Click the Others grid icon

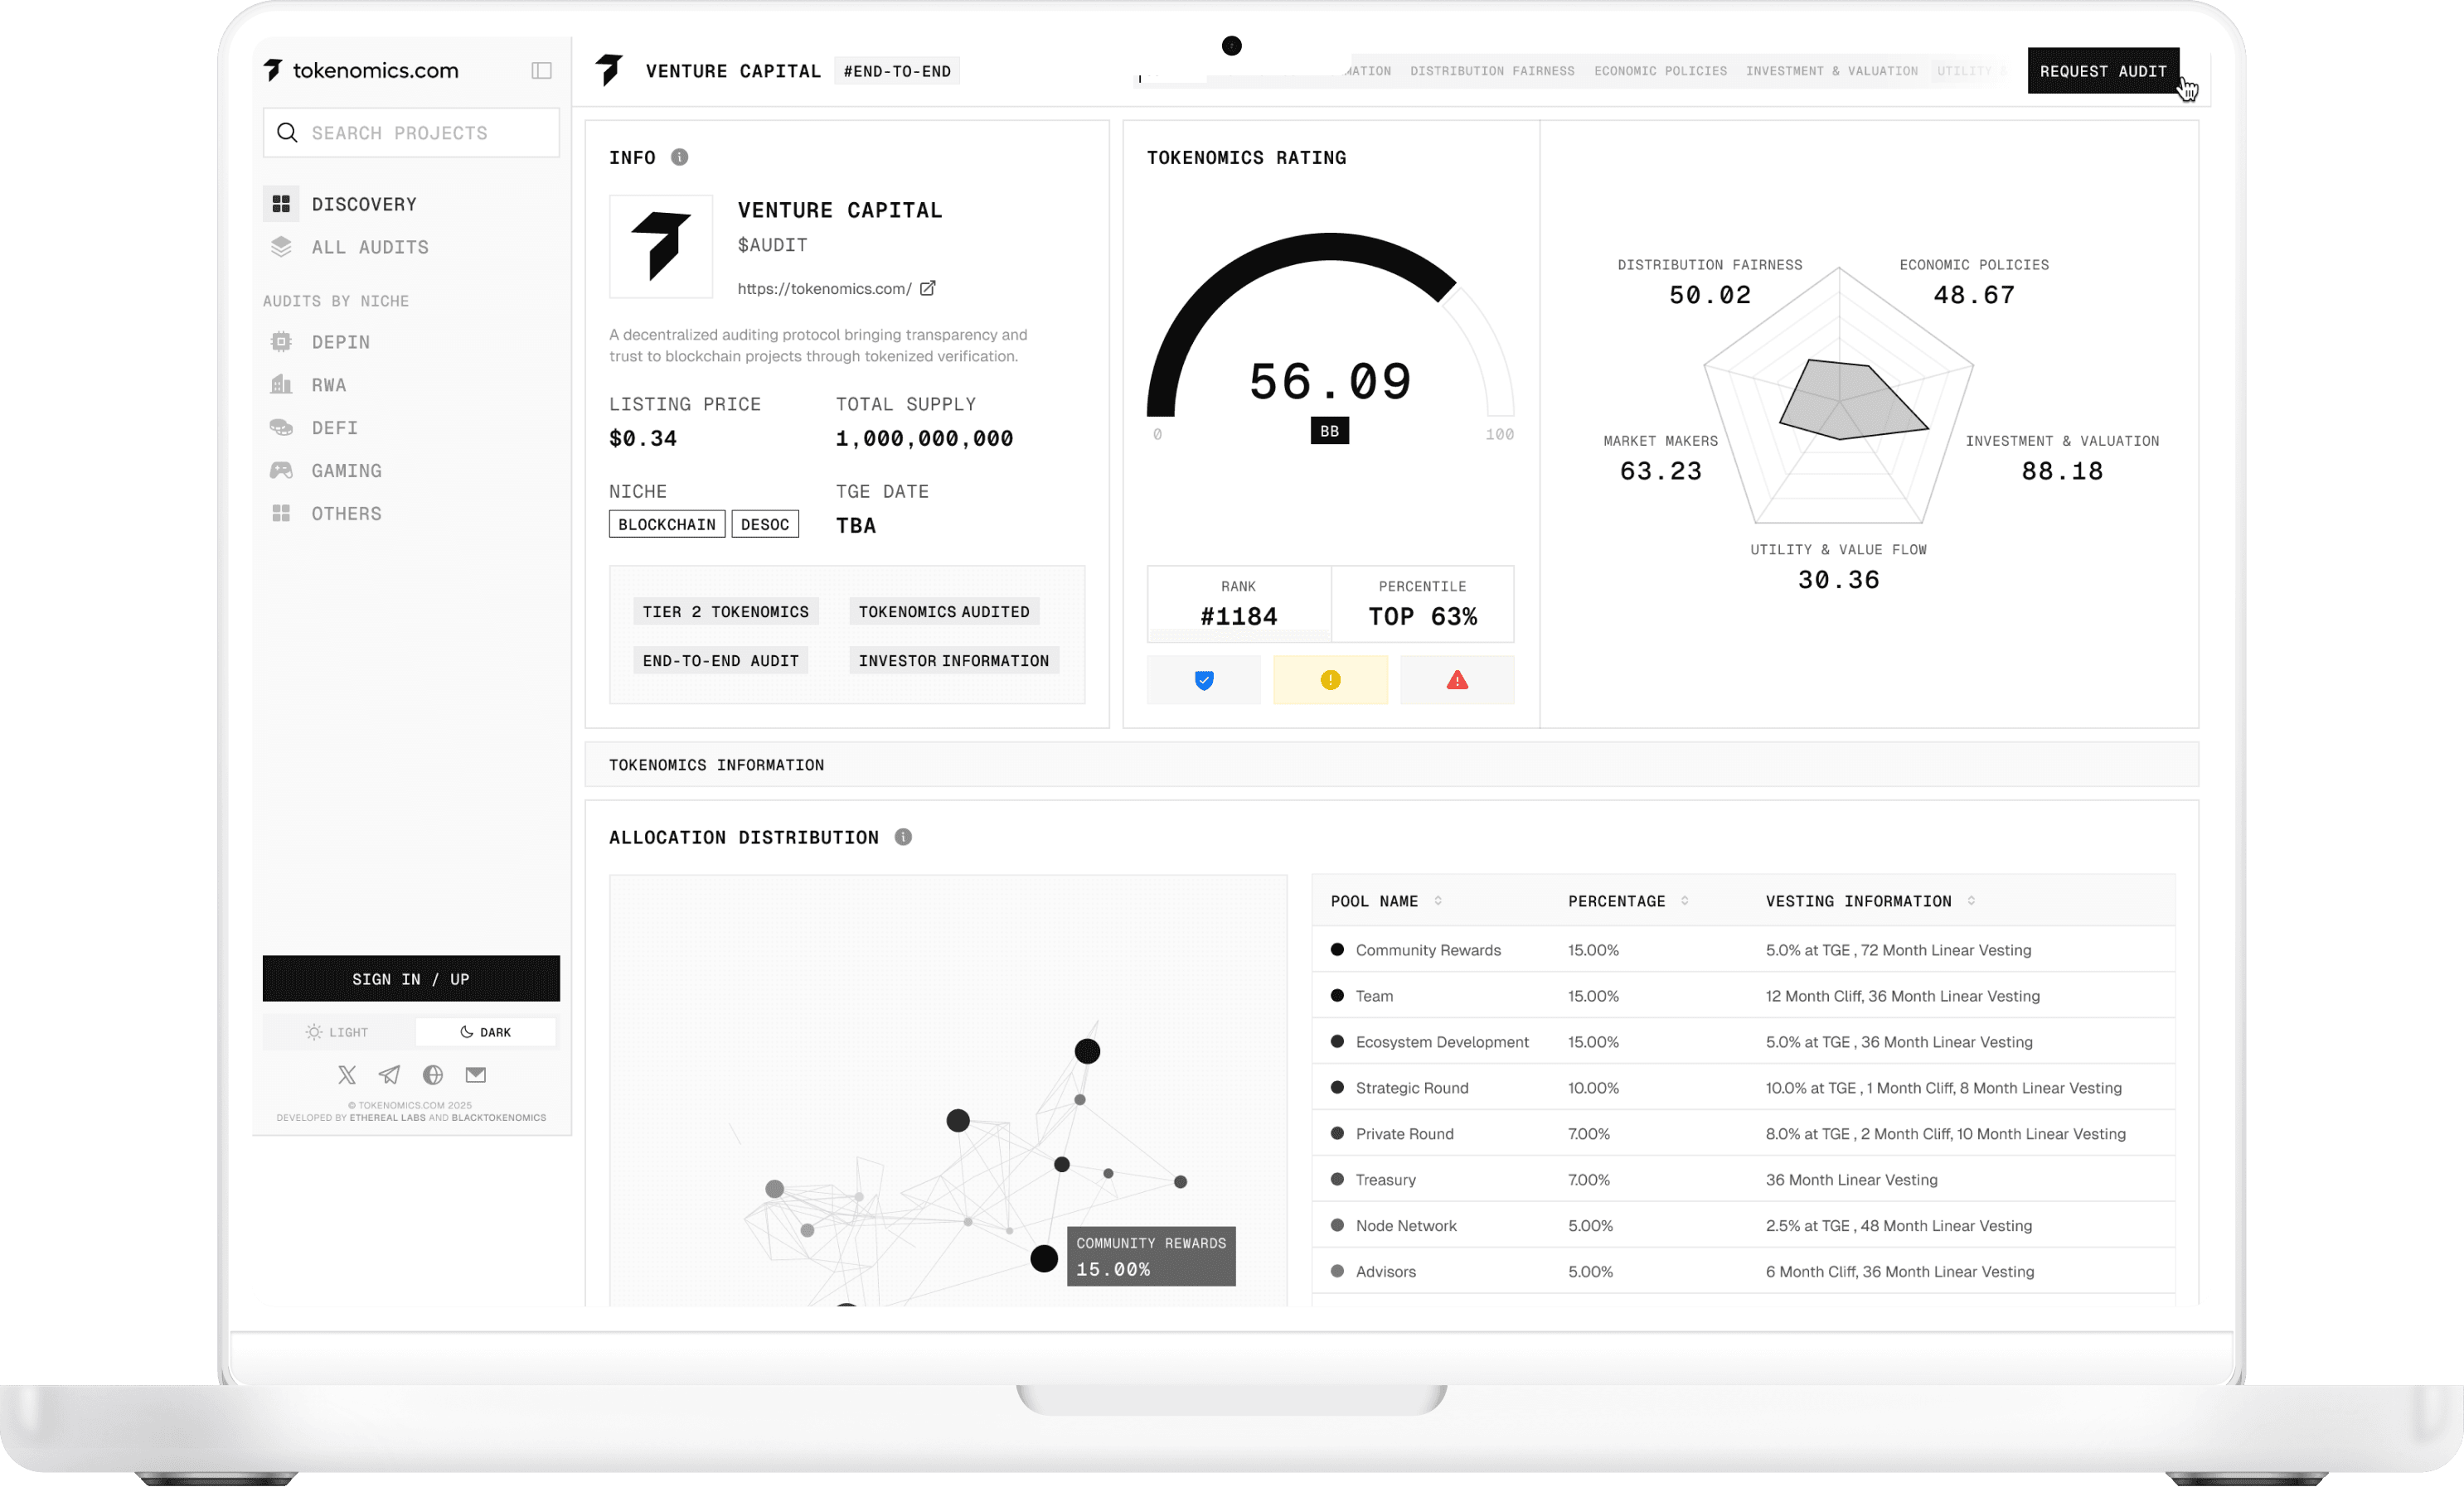coord(281,514)
